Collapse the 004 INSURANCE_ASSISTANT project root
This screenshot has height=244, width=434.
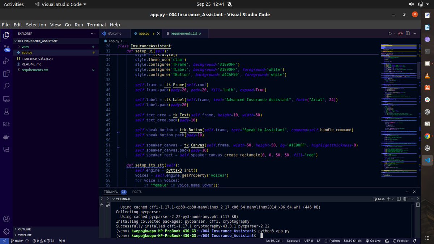pyautogui.click(x=56, y=41)
